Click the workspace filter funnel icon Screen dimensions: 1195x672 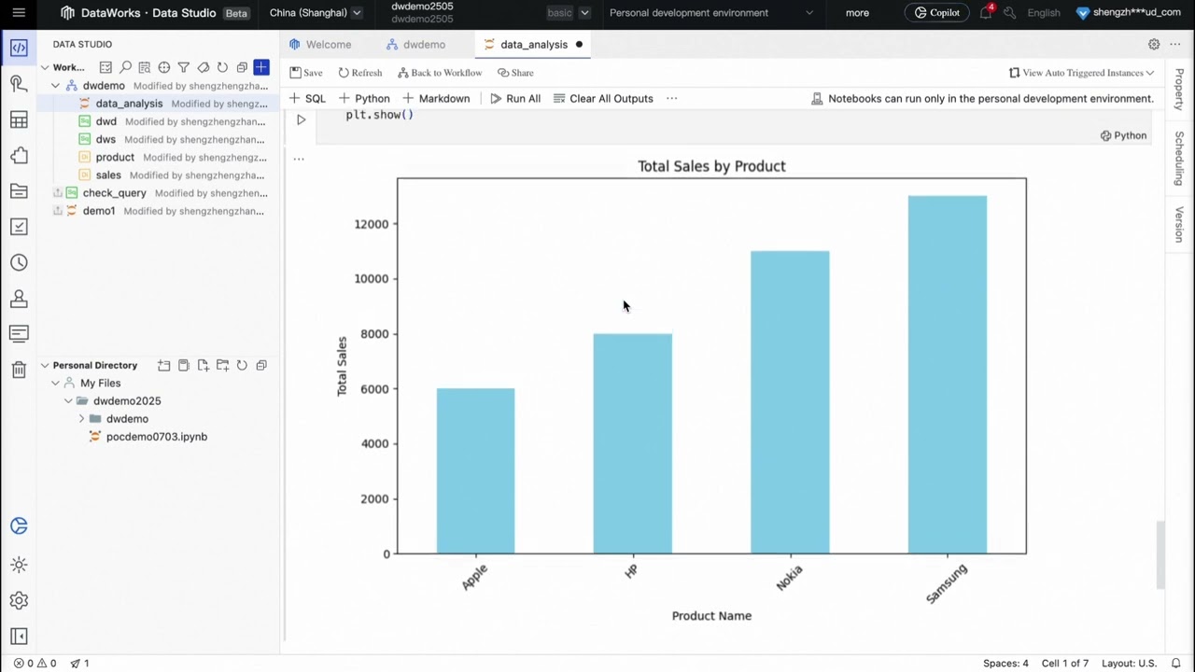pos(184,67)
